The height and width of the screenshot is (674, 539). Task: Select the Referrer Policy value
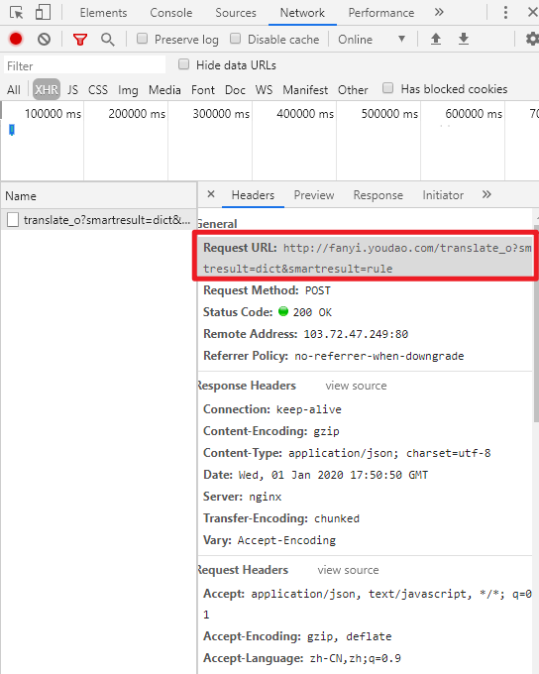click(379, 356)
